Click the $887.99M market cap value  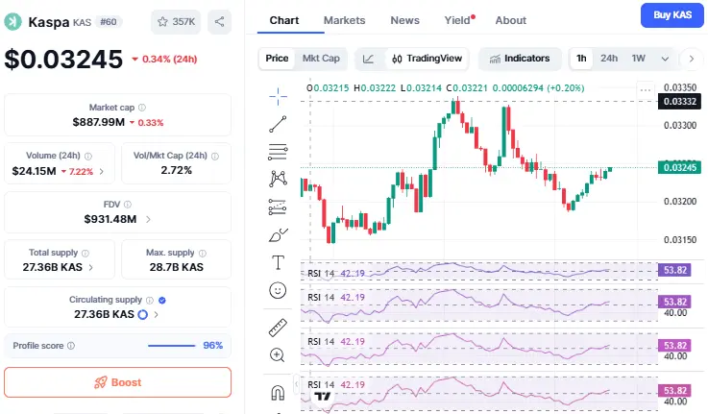point(98,122)
